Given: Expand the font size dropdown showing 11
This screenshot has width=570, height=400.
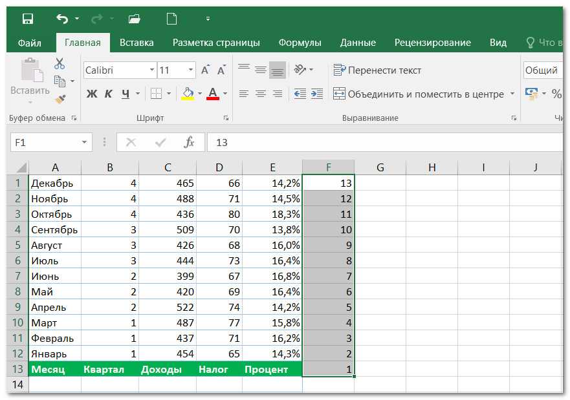Looking at the screenshot, I should click(x=191, y=70).
